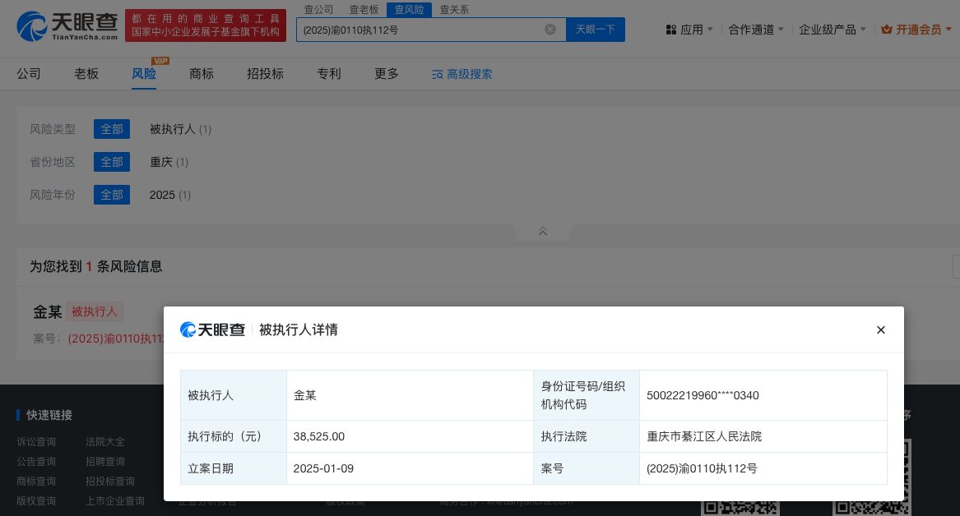Expand the 企业级产品 dropdown
The width and height of the screenshot is (960, 516).
832,30
